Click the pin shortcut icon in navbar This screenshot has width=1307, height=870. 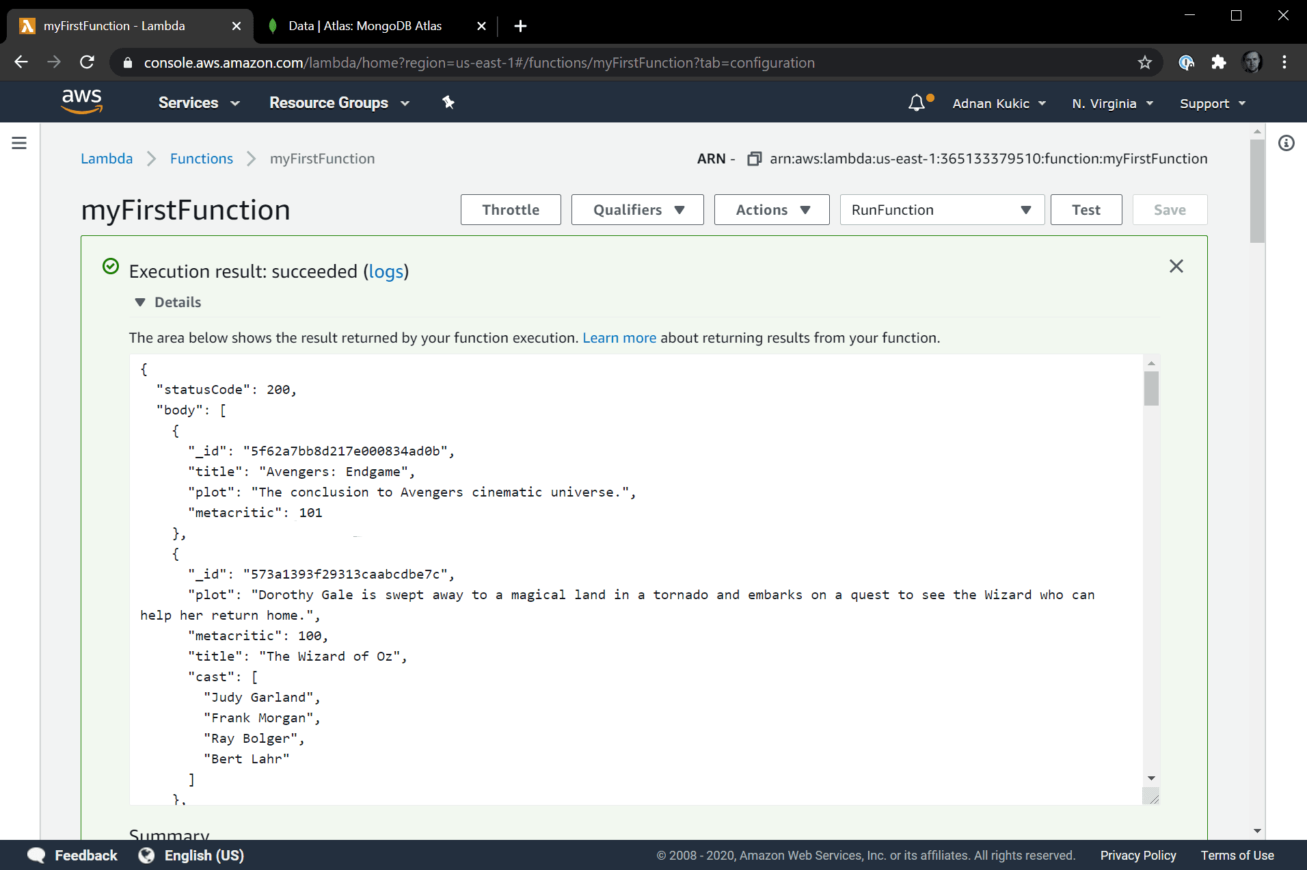tap(448, 103)
